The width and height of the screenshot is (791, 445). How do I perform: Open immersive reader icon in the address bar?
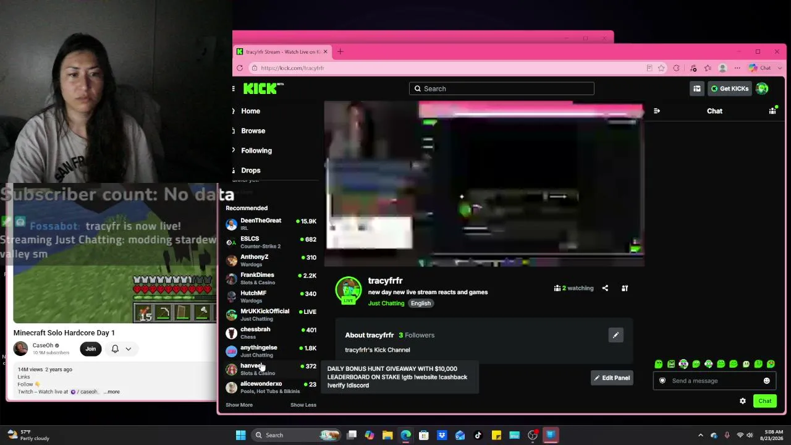tap(649, 68)
